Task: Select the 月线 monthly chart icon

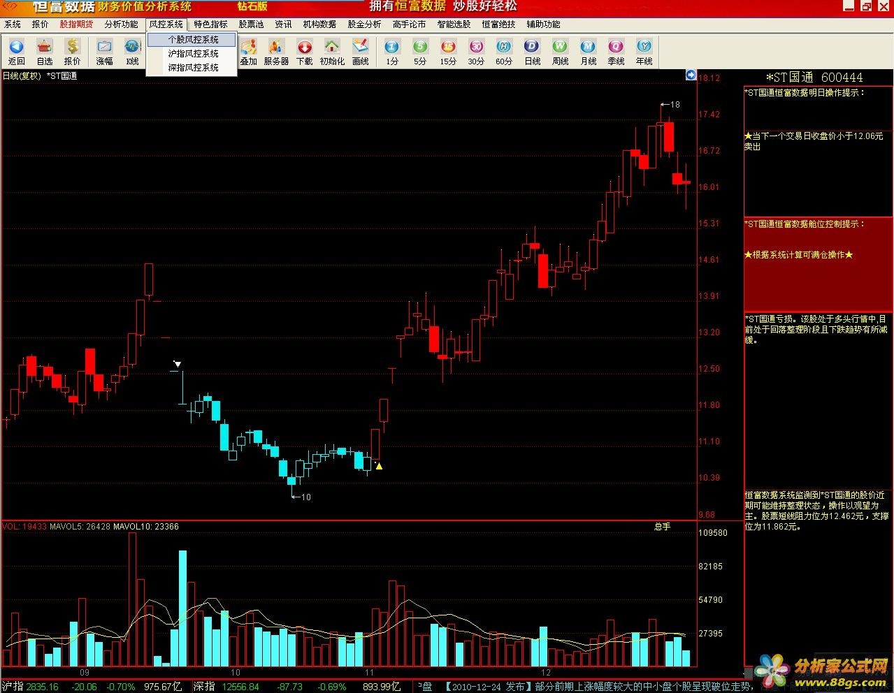Action: click(589, 52)
